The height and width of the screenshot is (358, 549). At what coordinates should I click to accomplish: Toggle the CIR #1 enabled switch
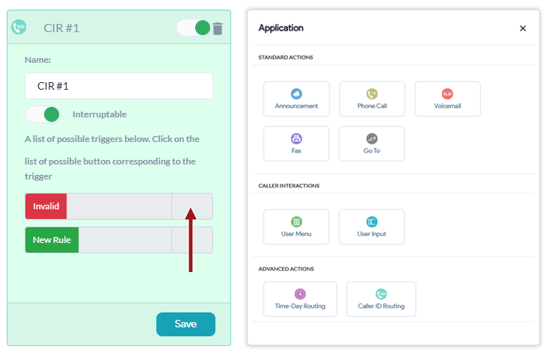(193, 28)
